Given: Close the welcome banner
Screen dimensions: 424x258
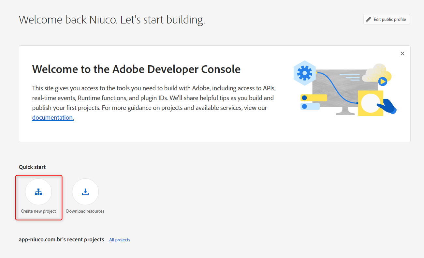Looking at the screenshot, I should click(402, 53).
